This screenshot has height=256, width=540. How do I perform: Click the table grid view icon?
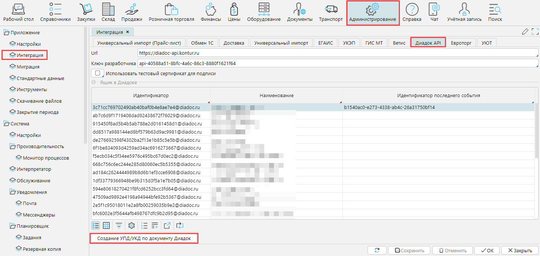(106, 225)
